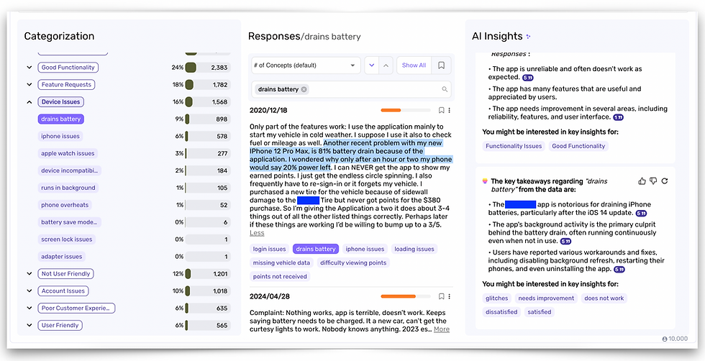The image size is (705, 361).
Task: Focus the concept filter input field
Action: tap(351, 89)
